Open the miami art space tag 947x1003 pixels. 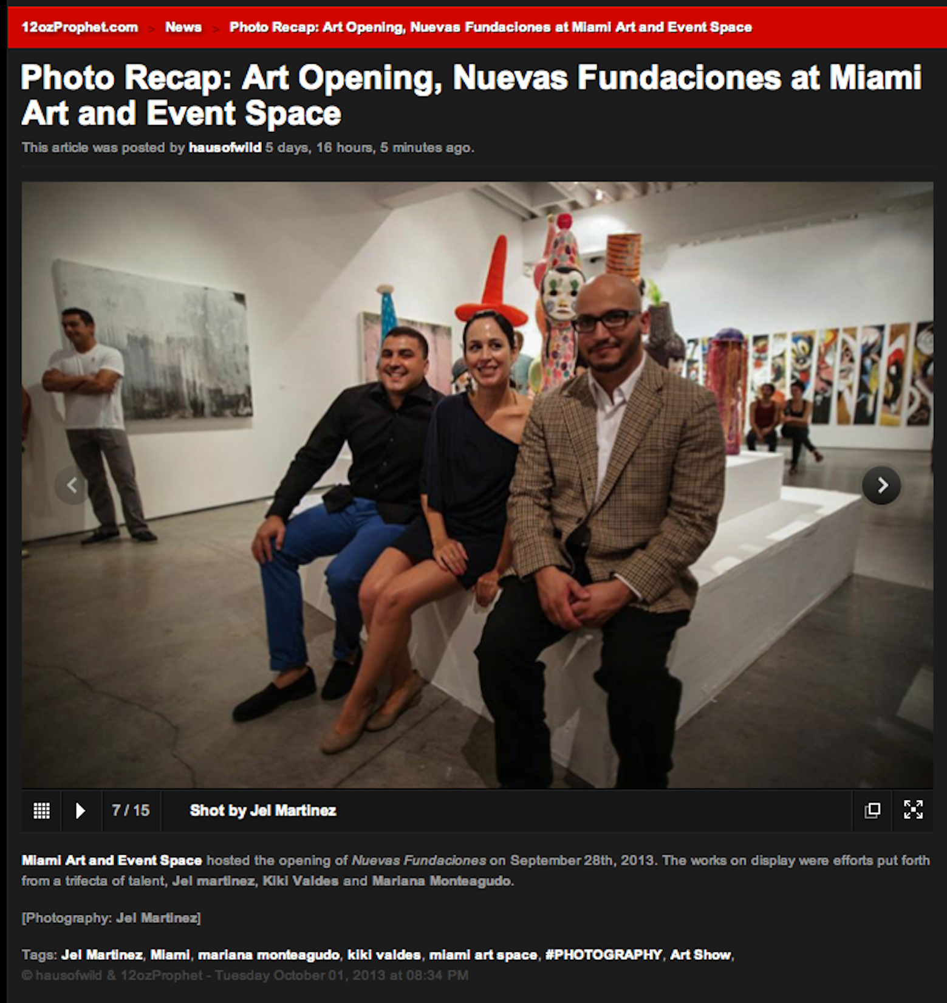pyautogui.click(x=484, y=955)
